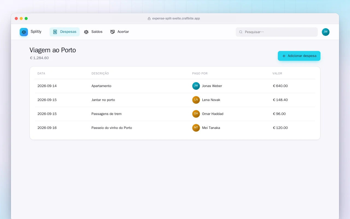Click the Acertar handshake icon

point(112,32)
